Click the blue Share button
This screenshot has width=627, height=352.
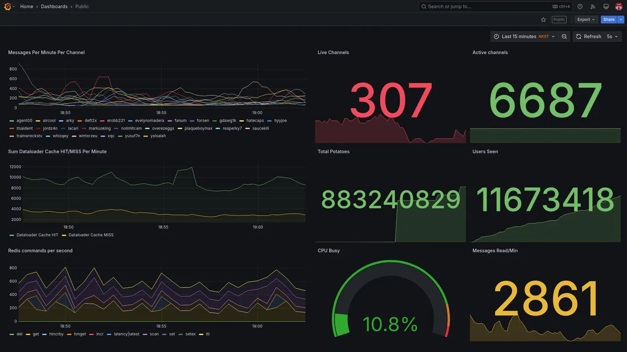609,20
